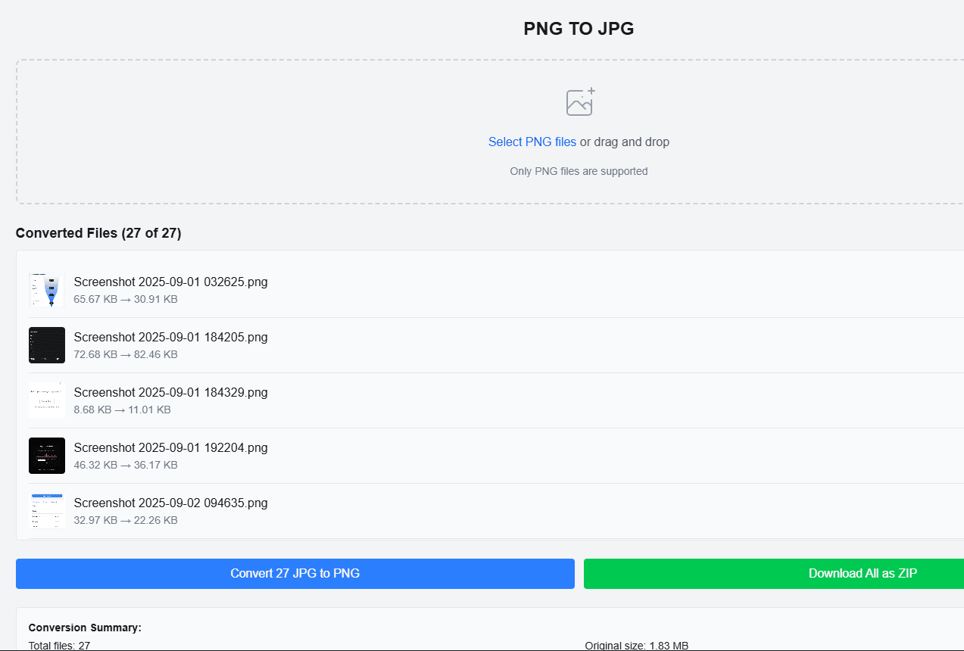Click the PNG TO JPG page heading
The width and height of the screenshot is (964, 651).
(x=579, y=29)
